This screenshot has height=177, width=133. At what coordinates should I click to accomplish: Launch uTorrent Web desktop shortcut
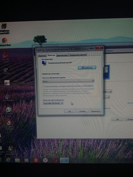pyautogui.click(x=9, y=112)
